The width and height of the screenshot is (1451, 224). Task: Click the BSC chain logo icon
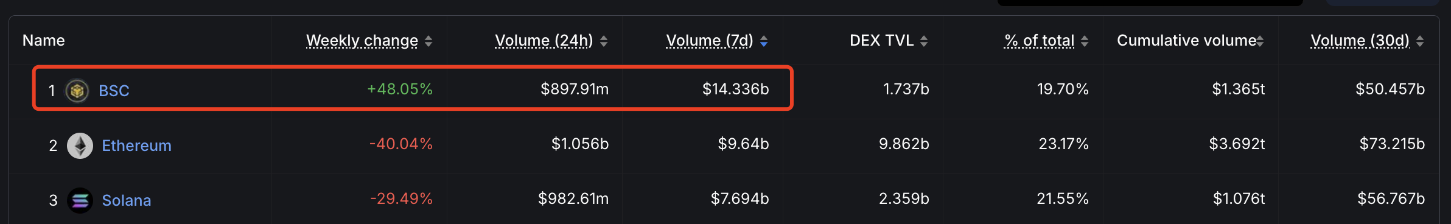[x=77, y=91]
